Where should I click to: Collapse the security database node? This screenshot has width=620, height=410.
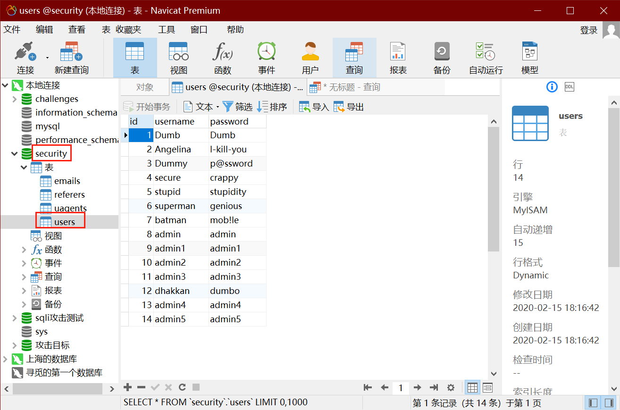tap(15, 154)
